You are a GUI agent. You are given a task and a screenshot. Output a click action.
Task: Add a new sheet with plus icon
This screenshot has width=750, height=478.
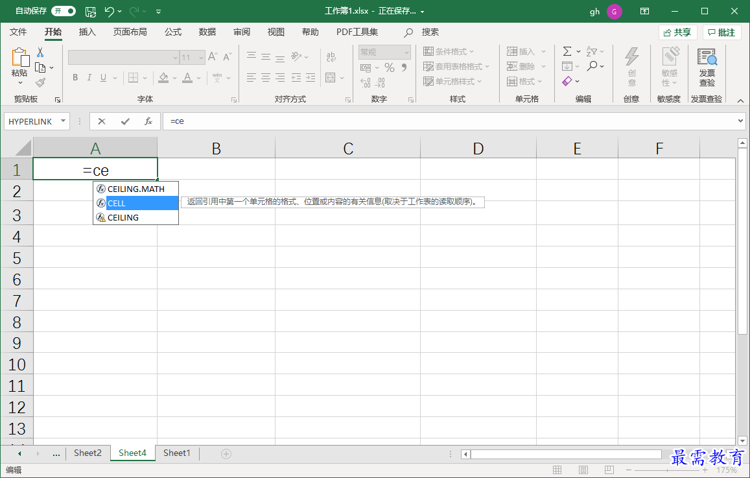pos(226,453)
